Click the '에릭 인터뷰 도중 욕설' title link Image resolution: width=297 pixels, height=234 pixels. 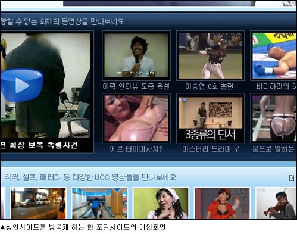[136, 86]
